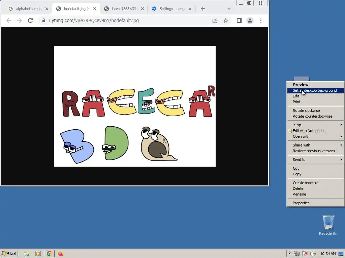The height and width of the screenshot is (258, 345).
Task: Select Rotate clockwise
Action: click(315, 111)
